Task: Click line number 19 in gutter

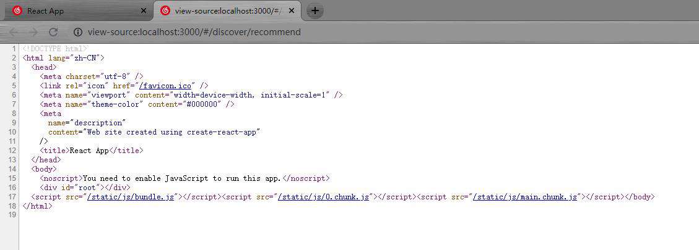Action: (12, 215)
